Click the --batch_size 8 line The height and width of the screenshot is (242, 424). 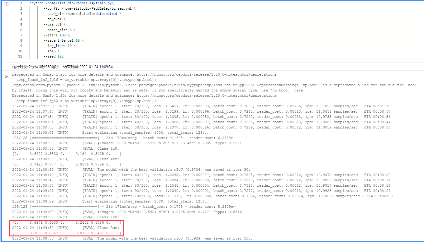(x=60, y=30)
